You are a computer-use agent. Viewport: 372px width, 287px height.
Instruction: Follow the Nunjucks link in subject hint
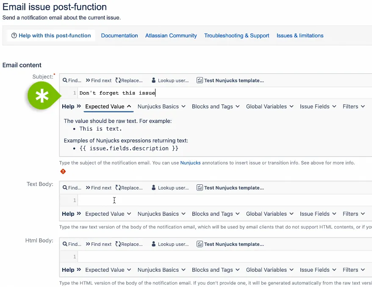coord(190,163)
